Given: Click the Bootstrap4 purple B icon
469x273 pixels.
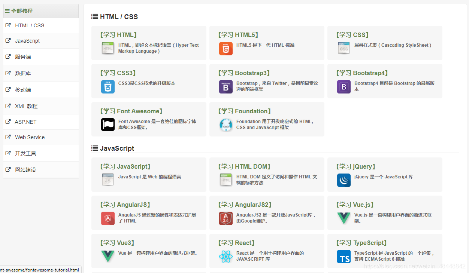Looking at the screenshot, I should 344,87.
